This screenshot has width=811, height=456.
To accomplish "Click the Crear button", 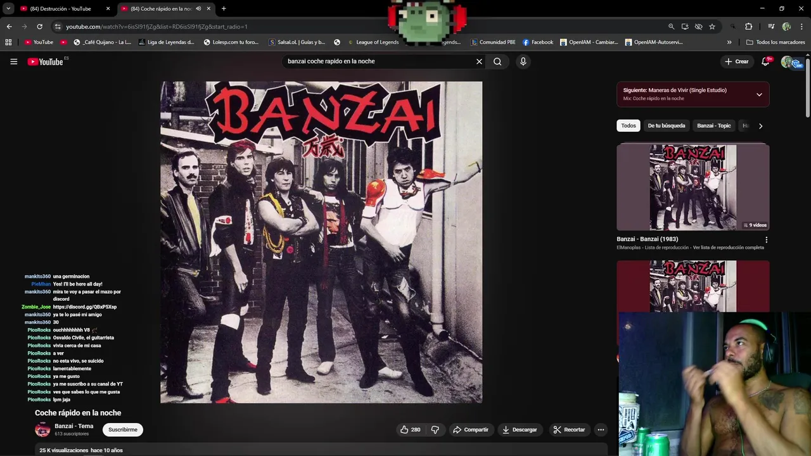I will point(737,61).
